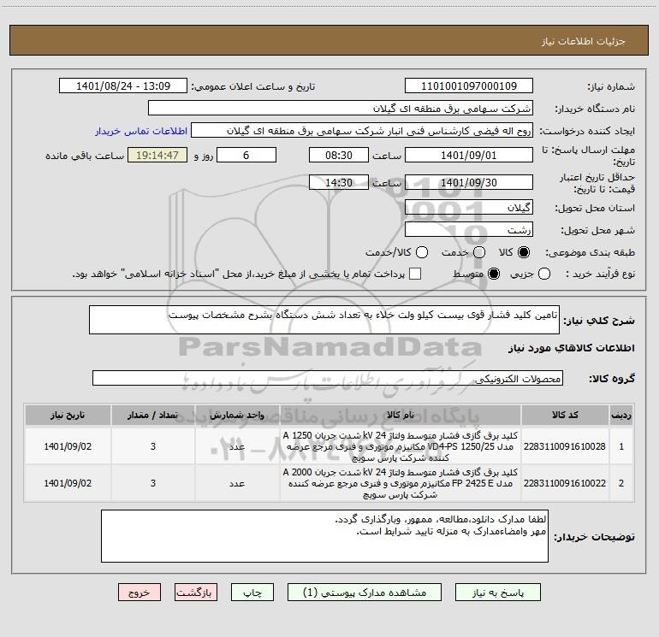Toggle the اسناد خزانه اسلامی payment checkbox
This screenshot has width=659, height=637.
[415, 274]
